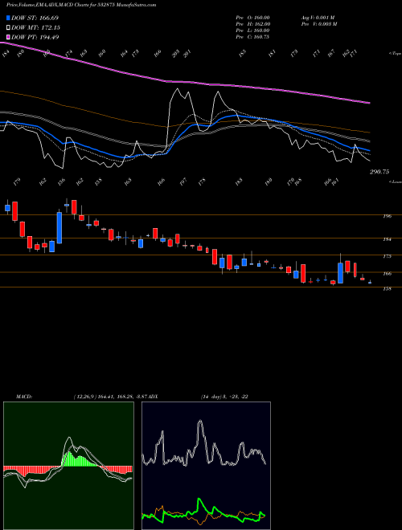Viewport: 402px width, 530px height.
Task: Click the 196 price level label
Action: tap(388, 216)
